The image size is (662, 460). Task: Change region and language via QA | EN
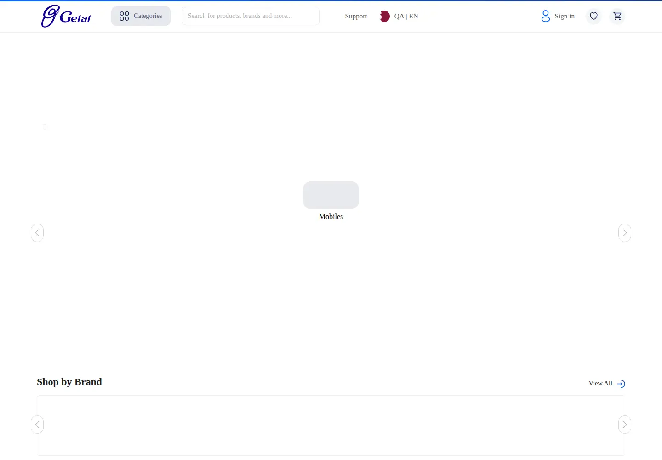(x=406, y=16)
